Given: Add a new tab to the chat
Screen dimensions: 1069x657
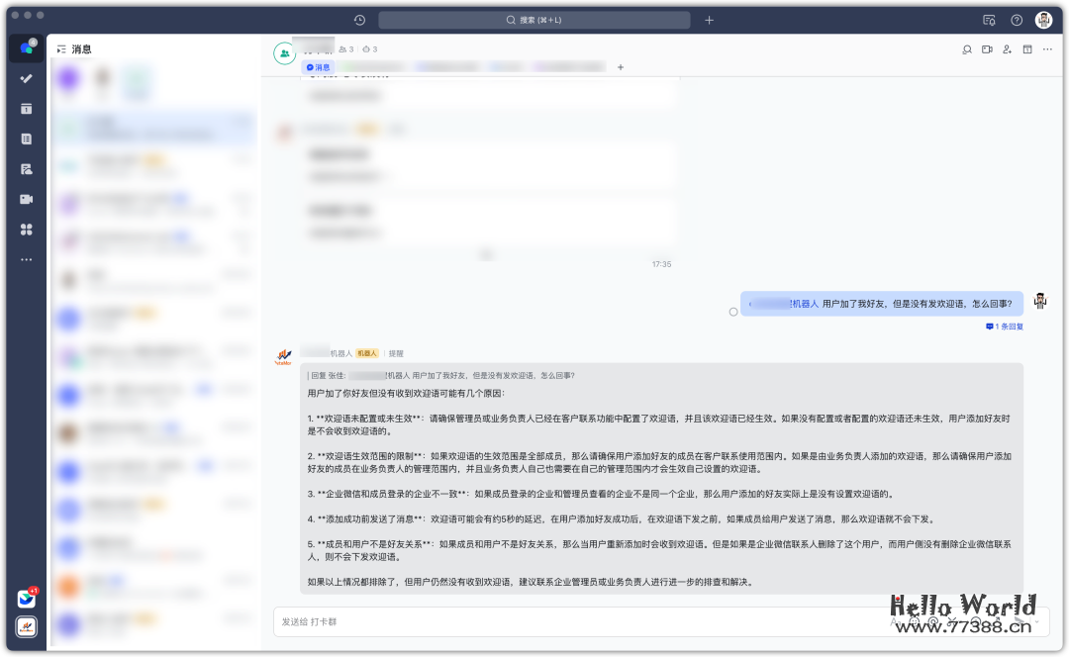Looking at the screenshot, I should (x=621, y=67).
